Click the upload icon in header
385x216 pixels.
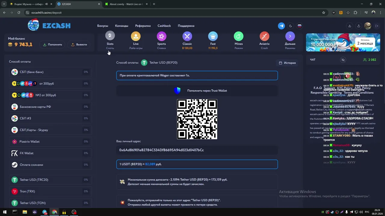click(x=359, y=26)
